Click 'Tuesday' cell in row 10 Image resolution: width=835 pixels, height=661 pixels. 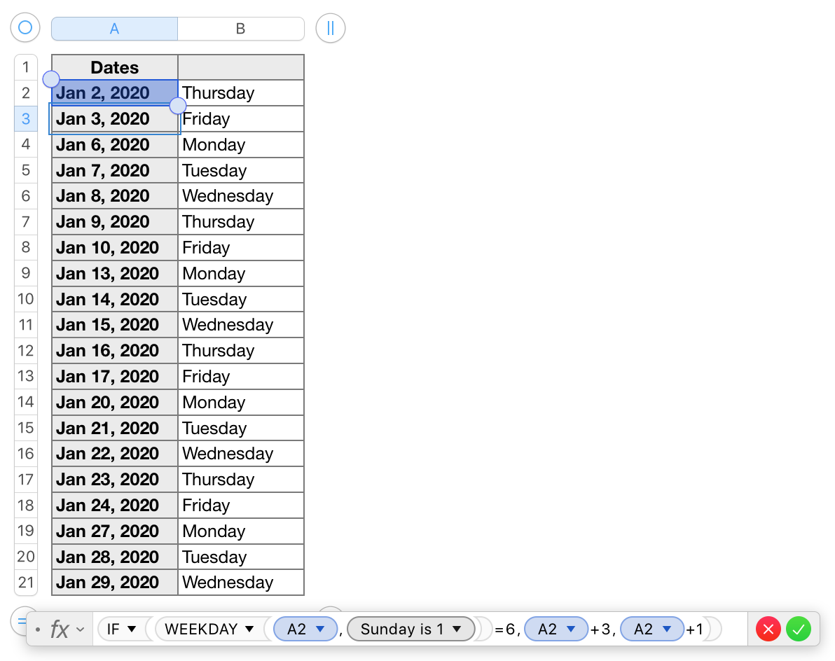(x=241, y=299)
